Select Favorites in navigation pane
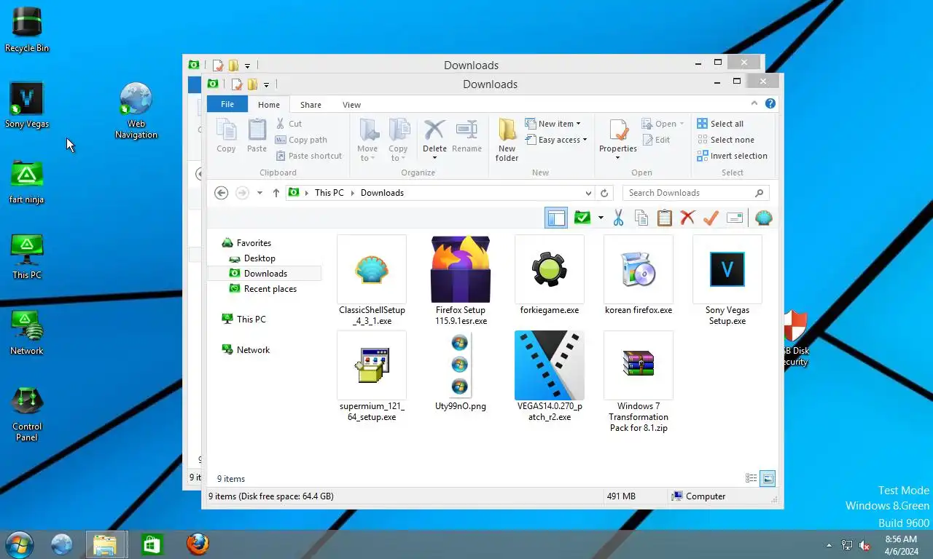The height and width of the screenshot is (559, 933). pos(253,243)
